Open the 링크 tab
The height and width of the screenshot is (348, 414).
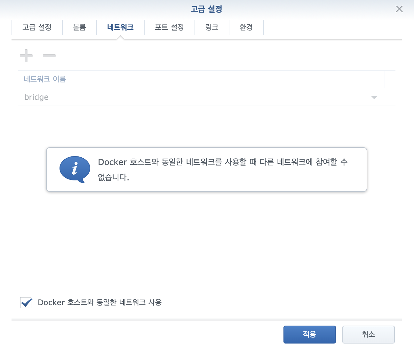(x=212, y=28)
